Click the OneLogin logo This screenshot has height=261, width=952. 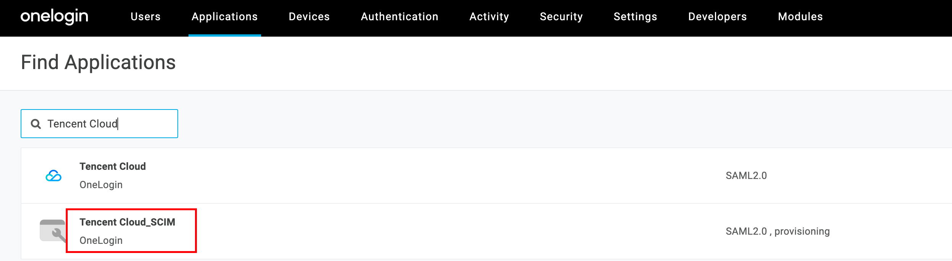coord(54,16)
